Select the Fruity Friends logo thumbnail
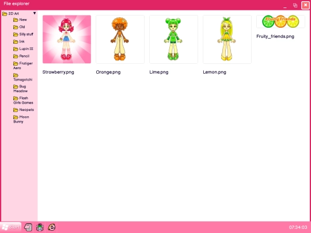This screenshot has height=233, width=311. coord(280,22)
